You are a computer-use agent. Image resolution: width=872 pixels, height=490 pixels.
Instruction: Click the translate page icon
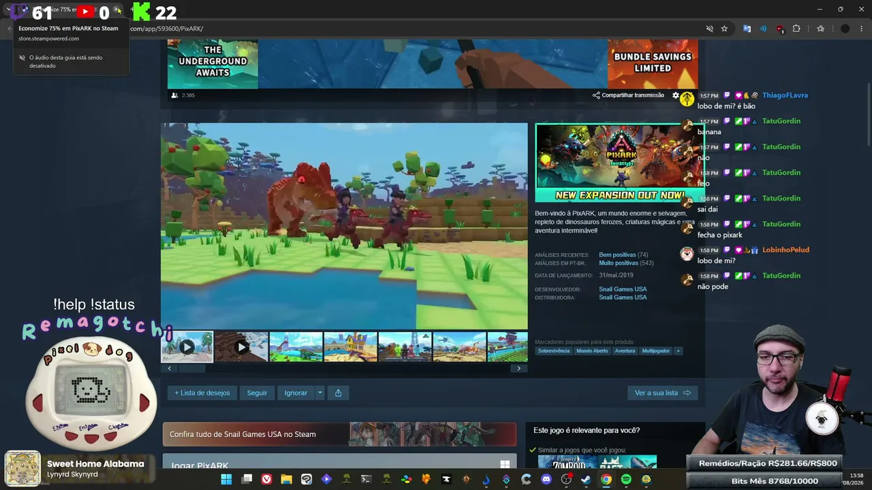pos(747,29)
